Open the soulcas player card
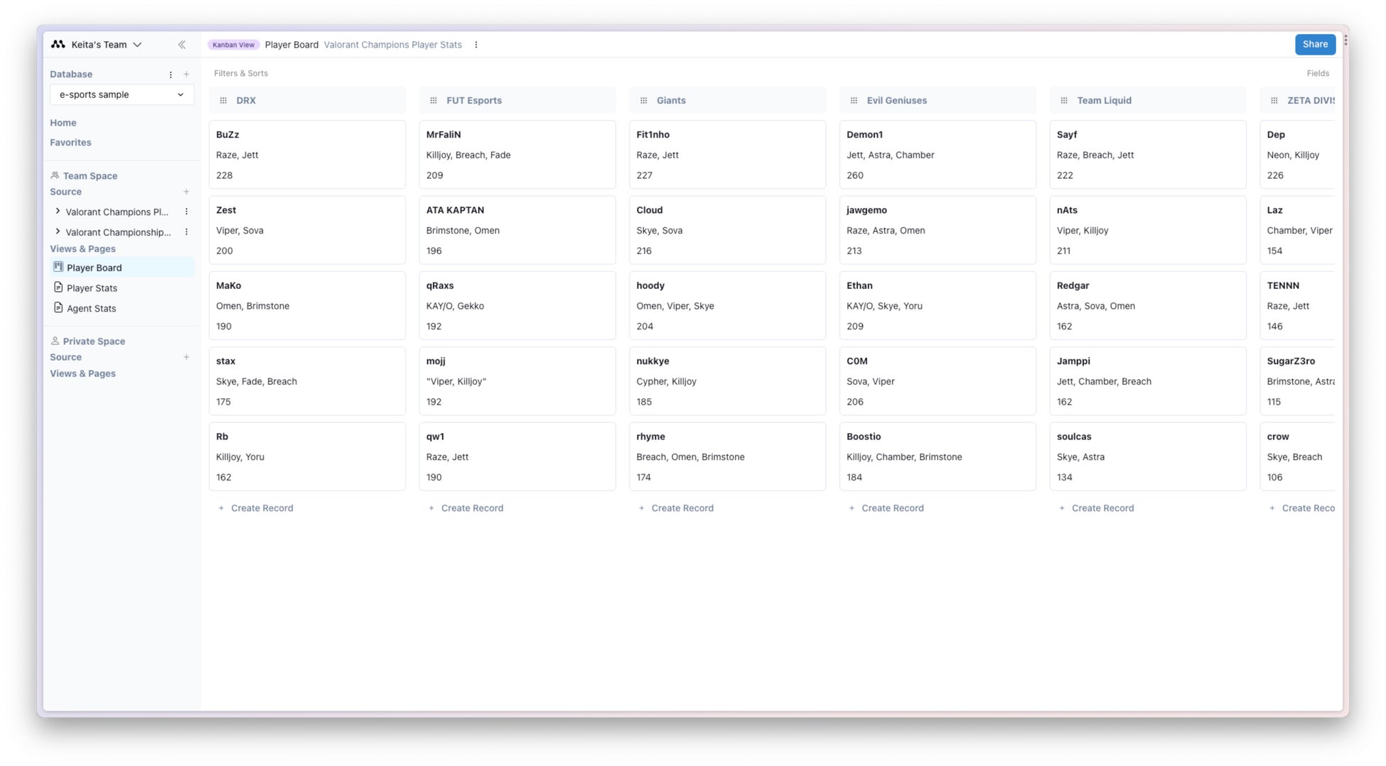 1148,457
